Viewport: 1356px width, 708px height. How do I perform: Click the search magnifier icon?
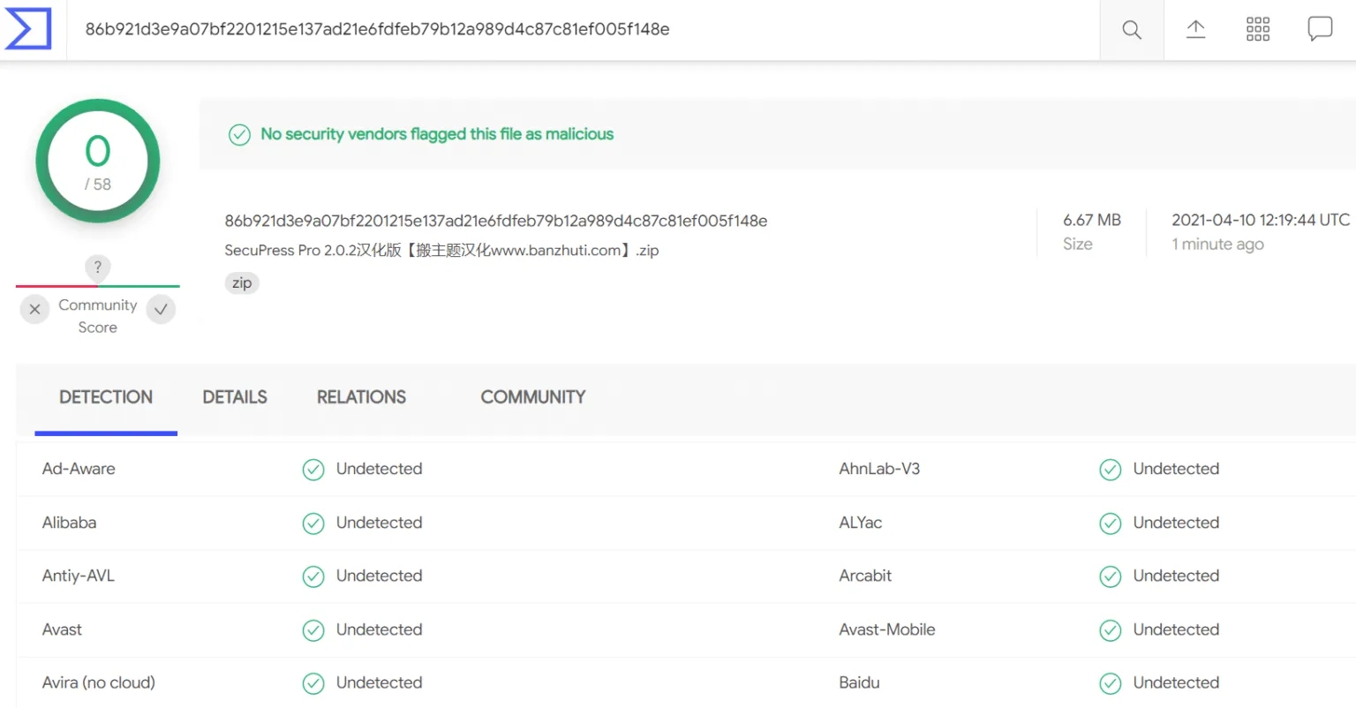point(1132,30)
